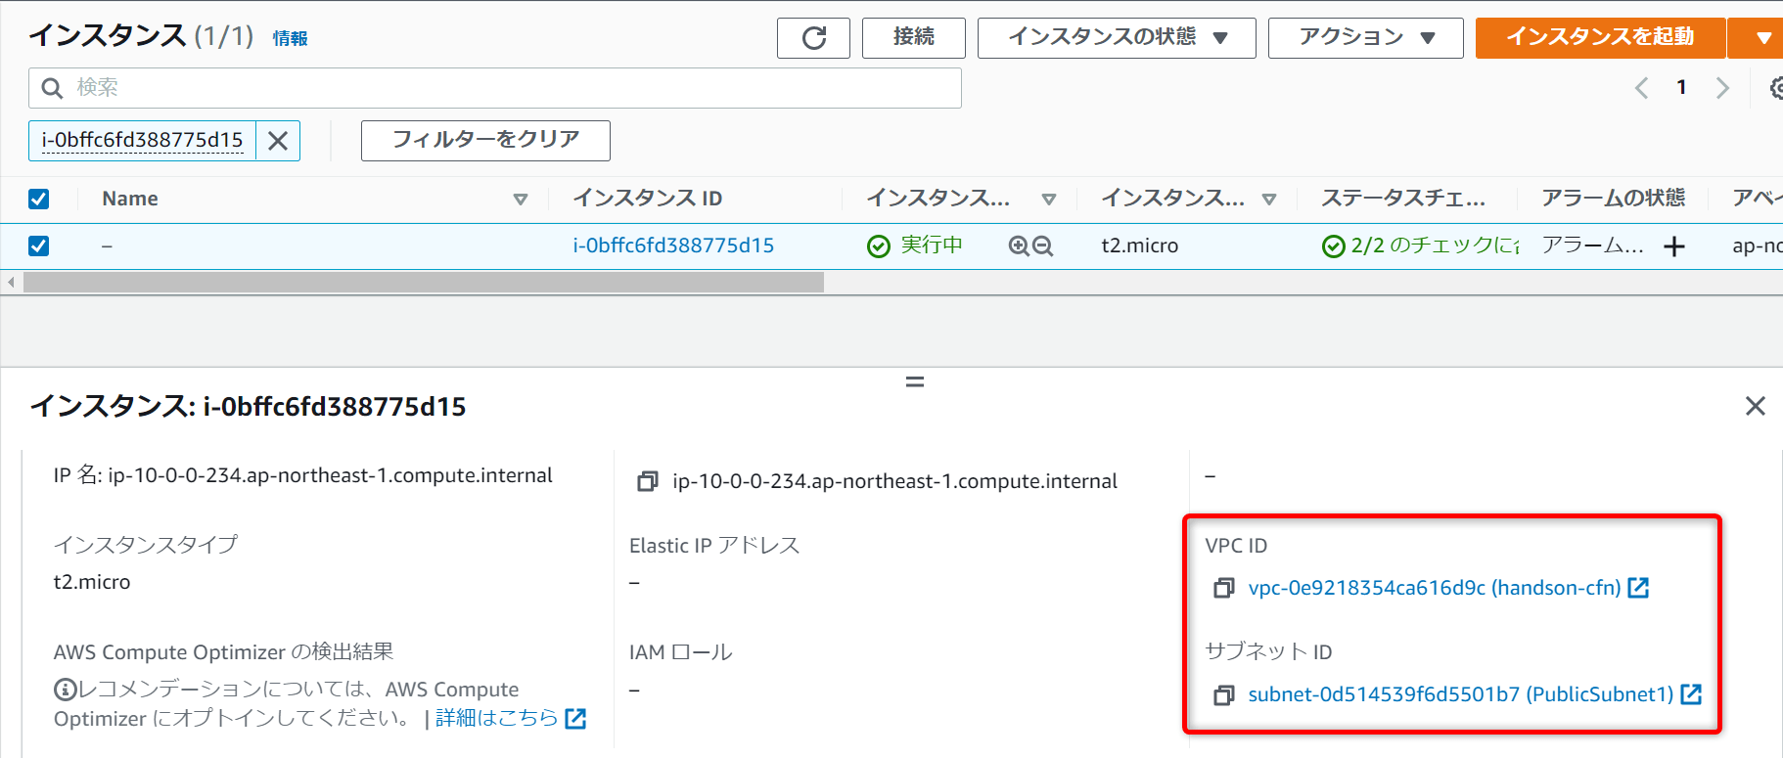Open the インスタンスの状態 dropdown
The height and width of the screenshot is (758, 1783).
[1117, 38]
